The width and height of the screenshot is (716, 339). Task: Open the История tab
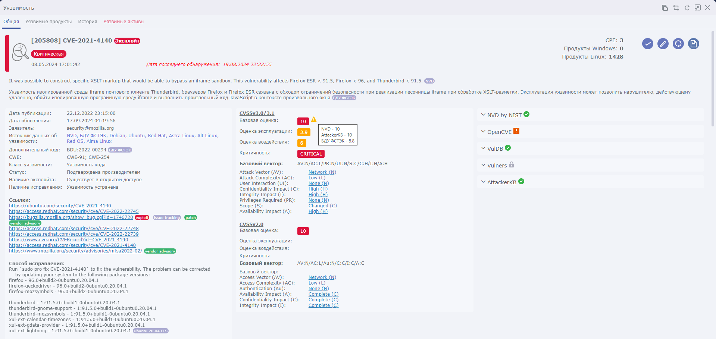click(88, 22)
